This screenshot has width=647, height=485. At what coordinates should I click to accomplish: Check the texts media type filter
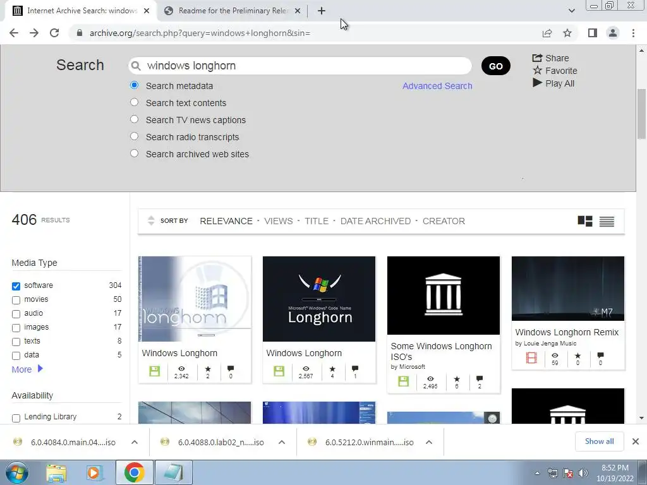[x=16, y=342]
